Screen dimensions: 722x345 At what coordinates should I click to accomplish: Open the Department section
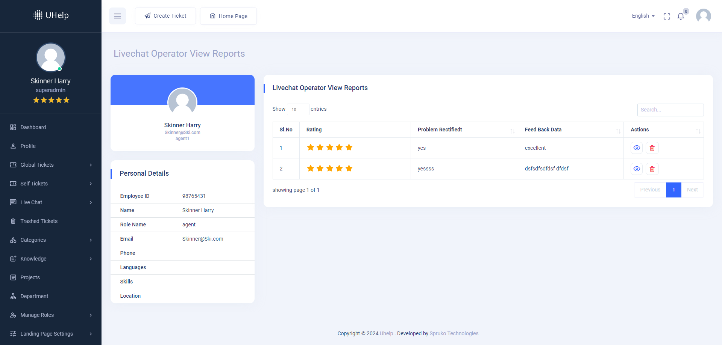(x=34, y=296)
